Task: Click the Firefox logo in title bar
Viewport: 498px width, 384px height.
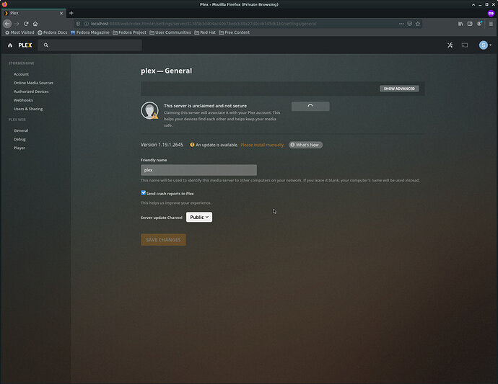Action: point(4,4)
